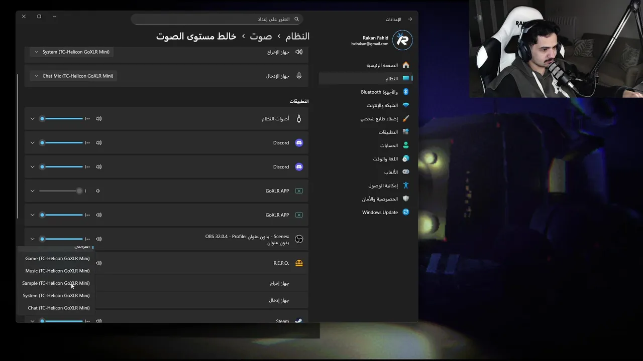Viewport: 643px width, 361px height.
Task: Mute the OBS 32.0.4 volume
Action: 98,239
